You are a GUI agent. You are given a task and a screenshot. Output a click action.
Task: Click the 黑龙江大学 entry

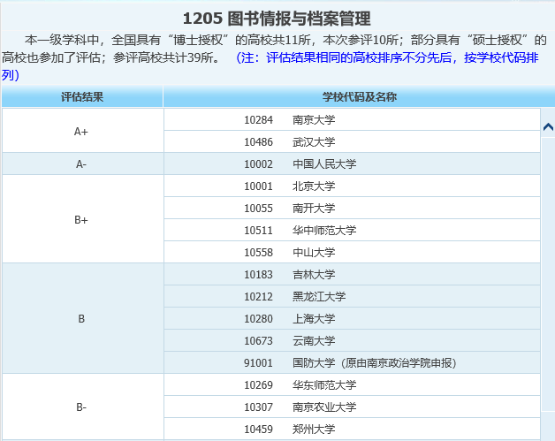point(319,296)
